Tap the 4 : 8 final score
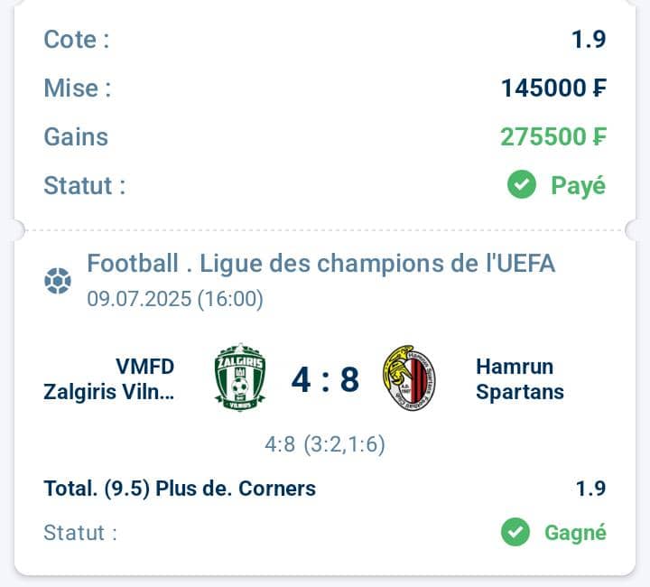650x587 pixels. click(x=325, y=379)
